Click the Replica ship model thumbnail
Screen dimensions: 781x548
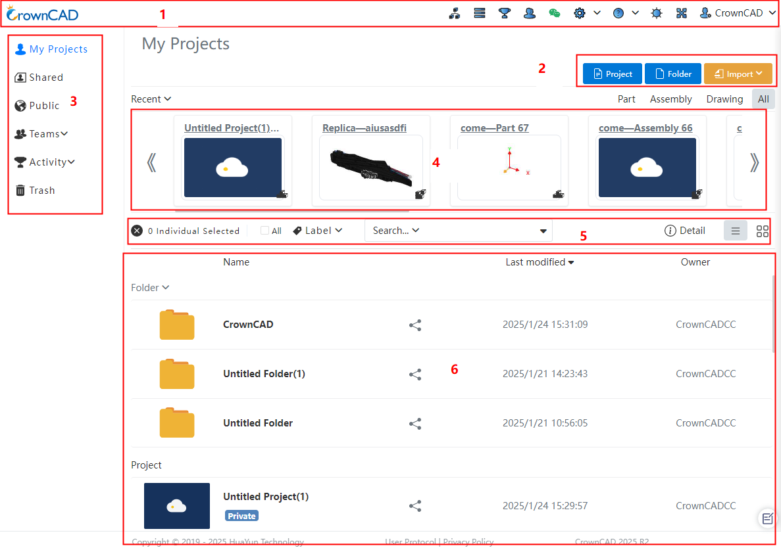coord(371,168)
